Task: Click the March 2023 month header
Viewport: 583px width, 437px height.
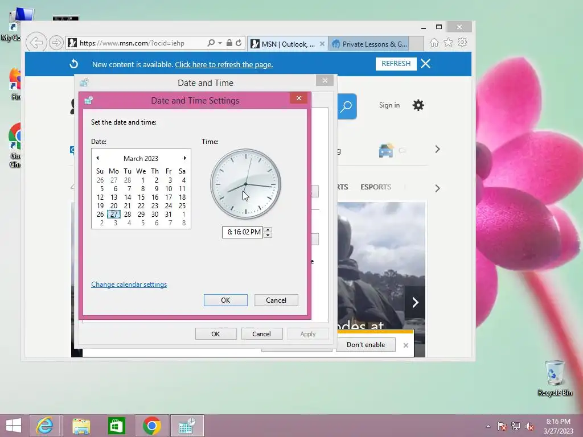Action: (141, 159)
